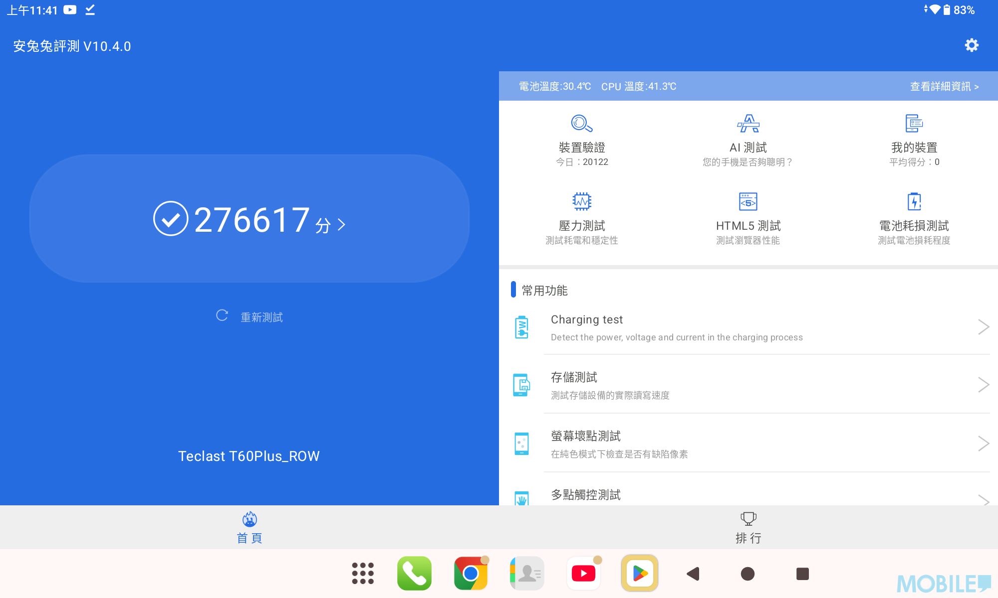This screenshot has height=598, width=998.
Task: Launch the HTML5 test icon
Action: [748, 201]
